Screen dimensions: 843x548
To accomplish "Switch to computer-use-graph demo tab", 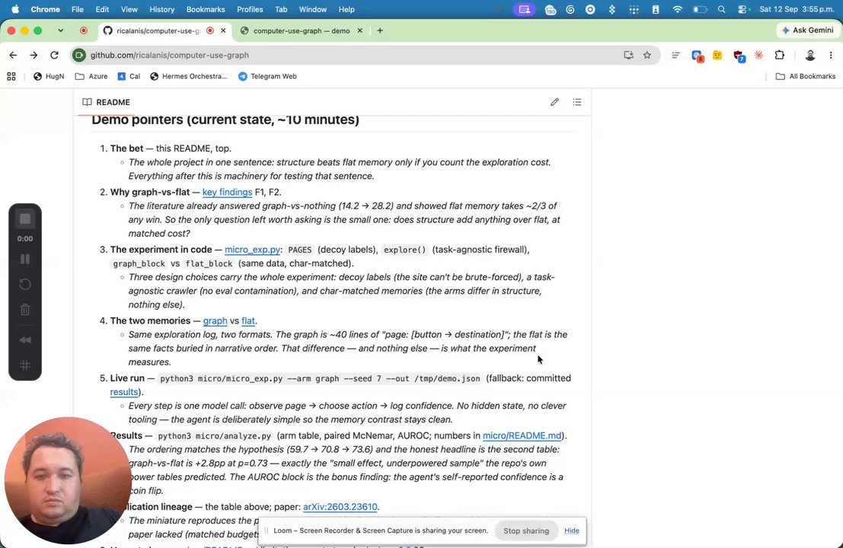I will pos(301,30).
